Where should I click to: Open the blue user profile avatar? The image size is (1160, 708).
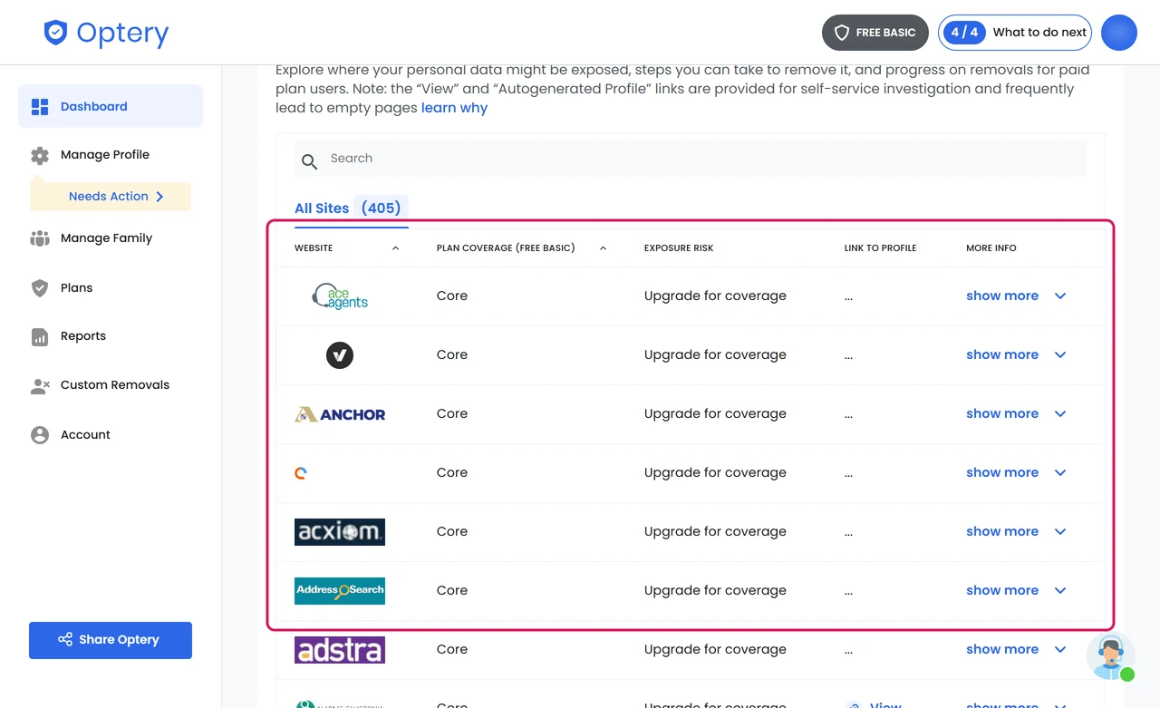coord(1119,33)
